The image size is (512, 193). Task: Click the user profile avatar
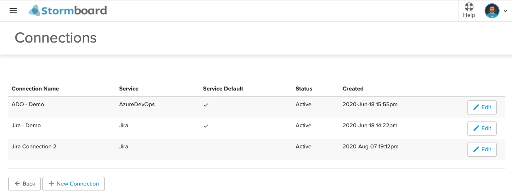coord(492,11)
